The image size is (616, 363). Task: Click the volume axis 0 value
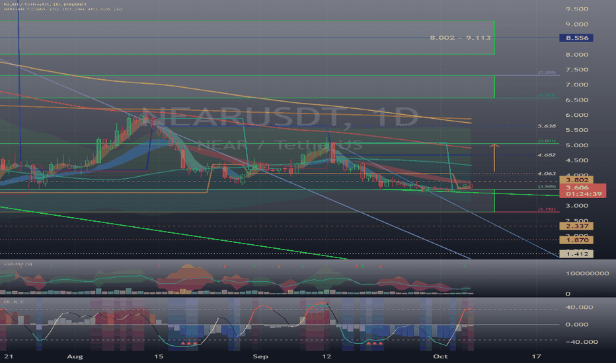(568, 294)
